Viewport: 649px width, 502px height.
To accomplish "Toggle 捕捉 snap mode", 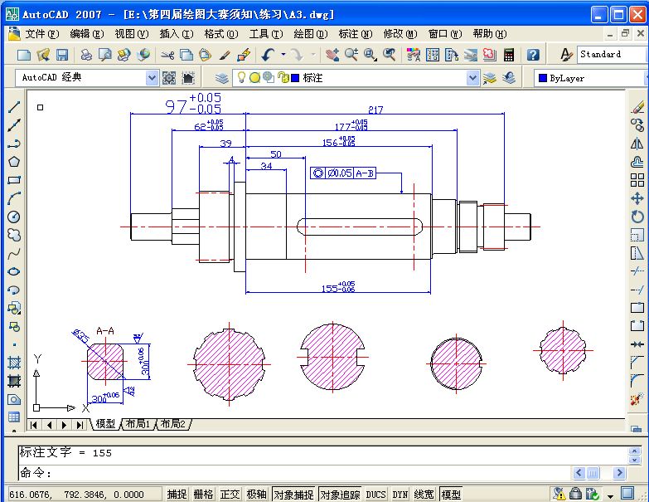I will (177, 495).
